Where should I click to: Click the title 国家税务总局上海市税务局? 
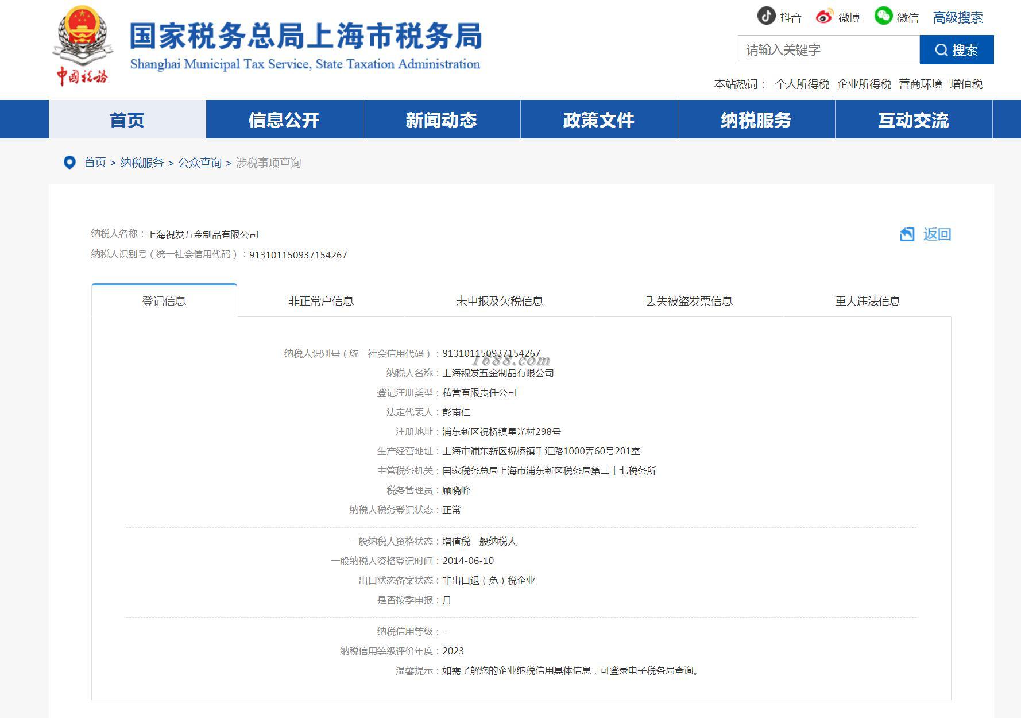306,36
